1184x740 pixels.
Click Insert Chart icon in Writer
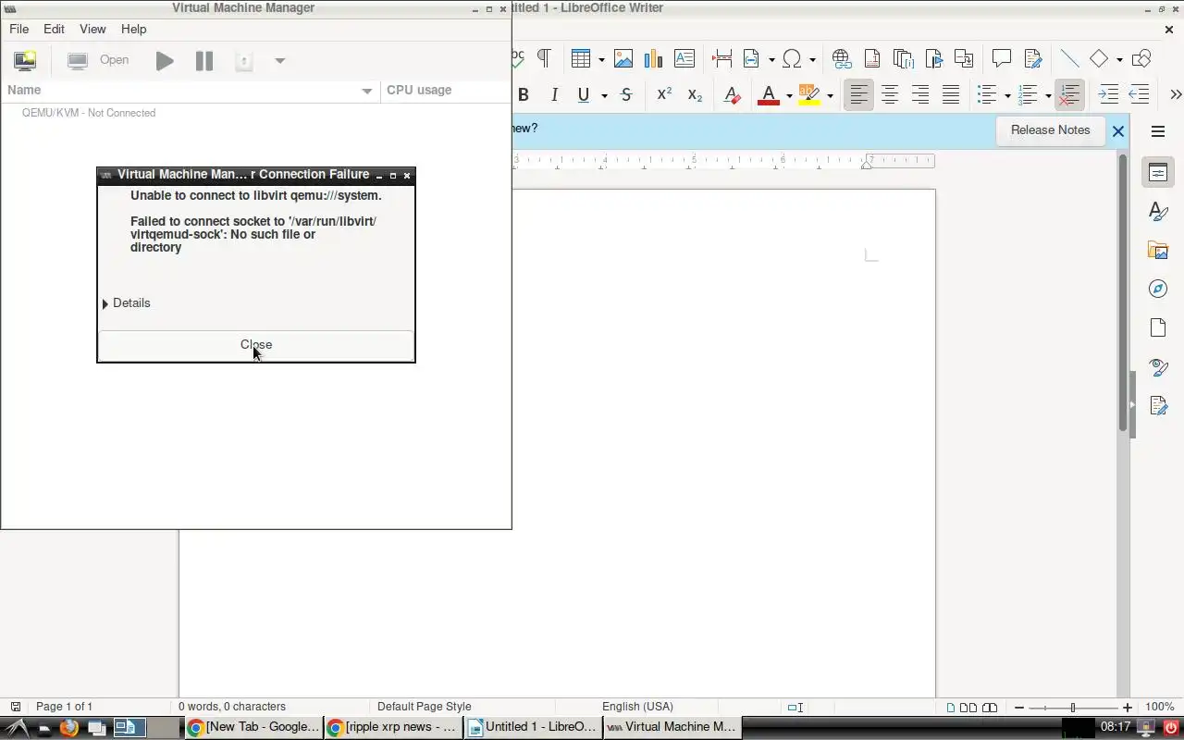(x=653, y=58)
